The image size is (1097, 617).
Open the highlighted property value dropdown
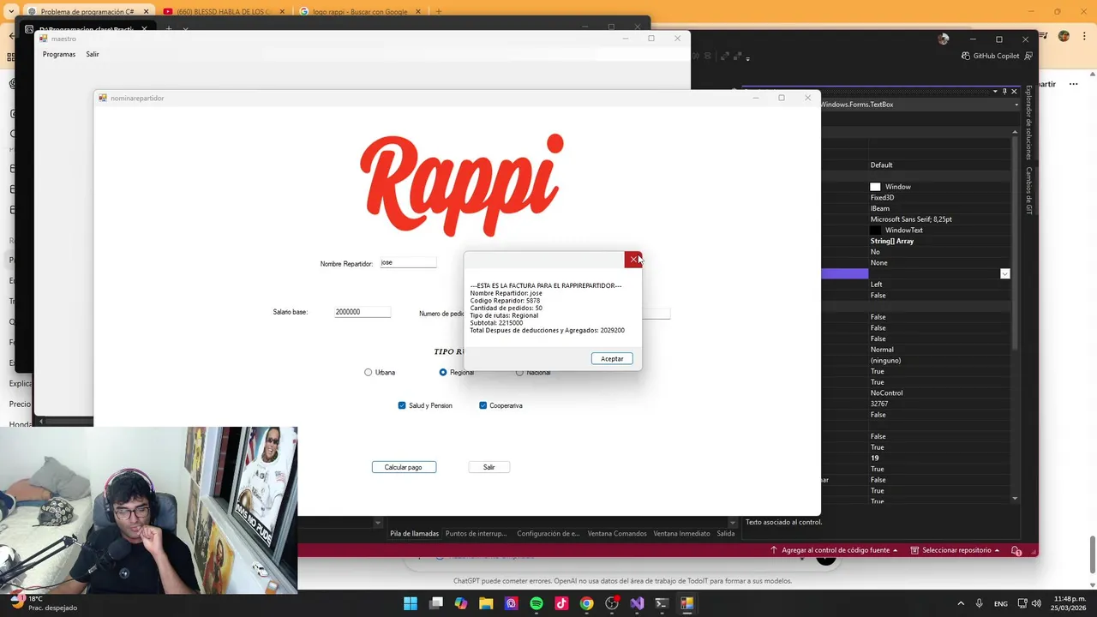(1004, 273)
